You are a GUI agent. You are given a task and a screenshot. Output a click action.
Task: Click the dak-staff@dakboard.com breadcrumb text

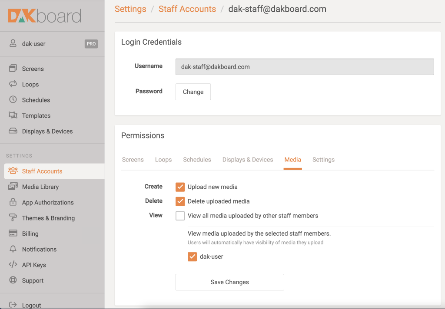277,9
